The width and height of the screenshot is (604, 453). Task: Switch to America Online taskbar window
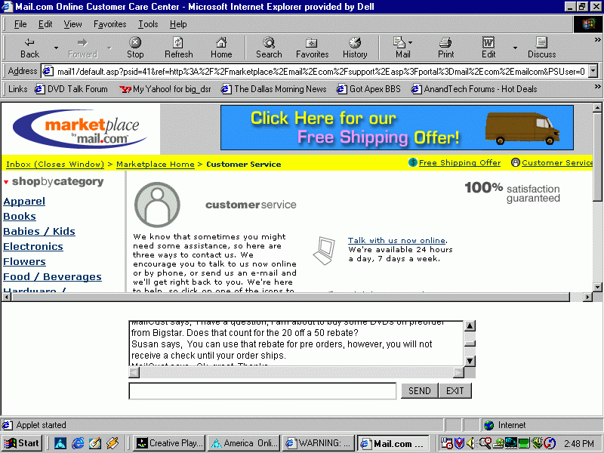pos(245,443)
